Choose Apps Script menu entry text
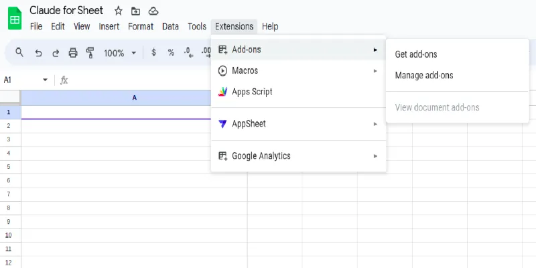Viewport: 536px width, 268px height. click(x=253, y=92)
